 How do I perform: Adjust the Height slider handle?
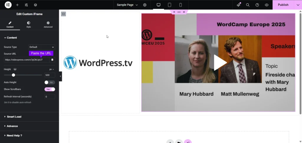click(x=14, y=75)
